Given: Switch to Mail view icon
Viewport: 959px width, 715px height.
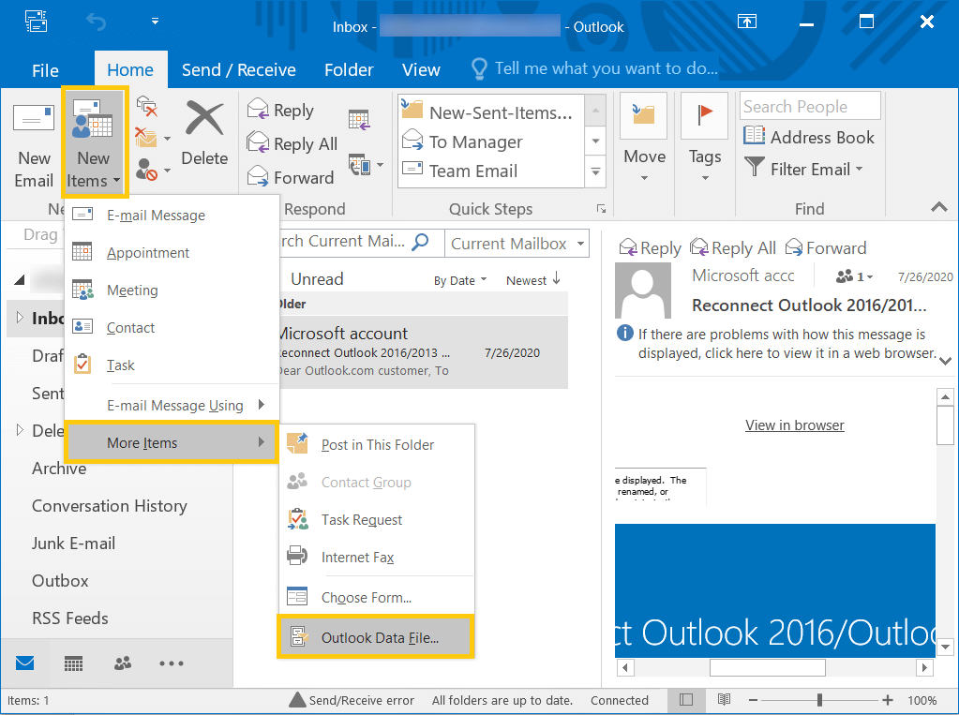Looking at the screenshot, I should [24, 663].
